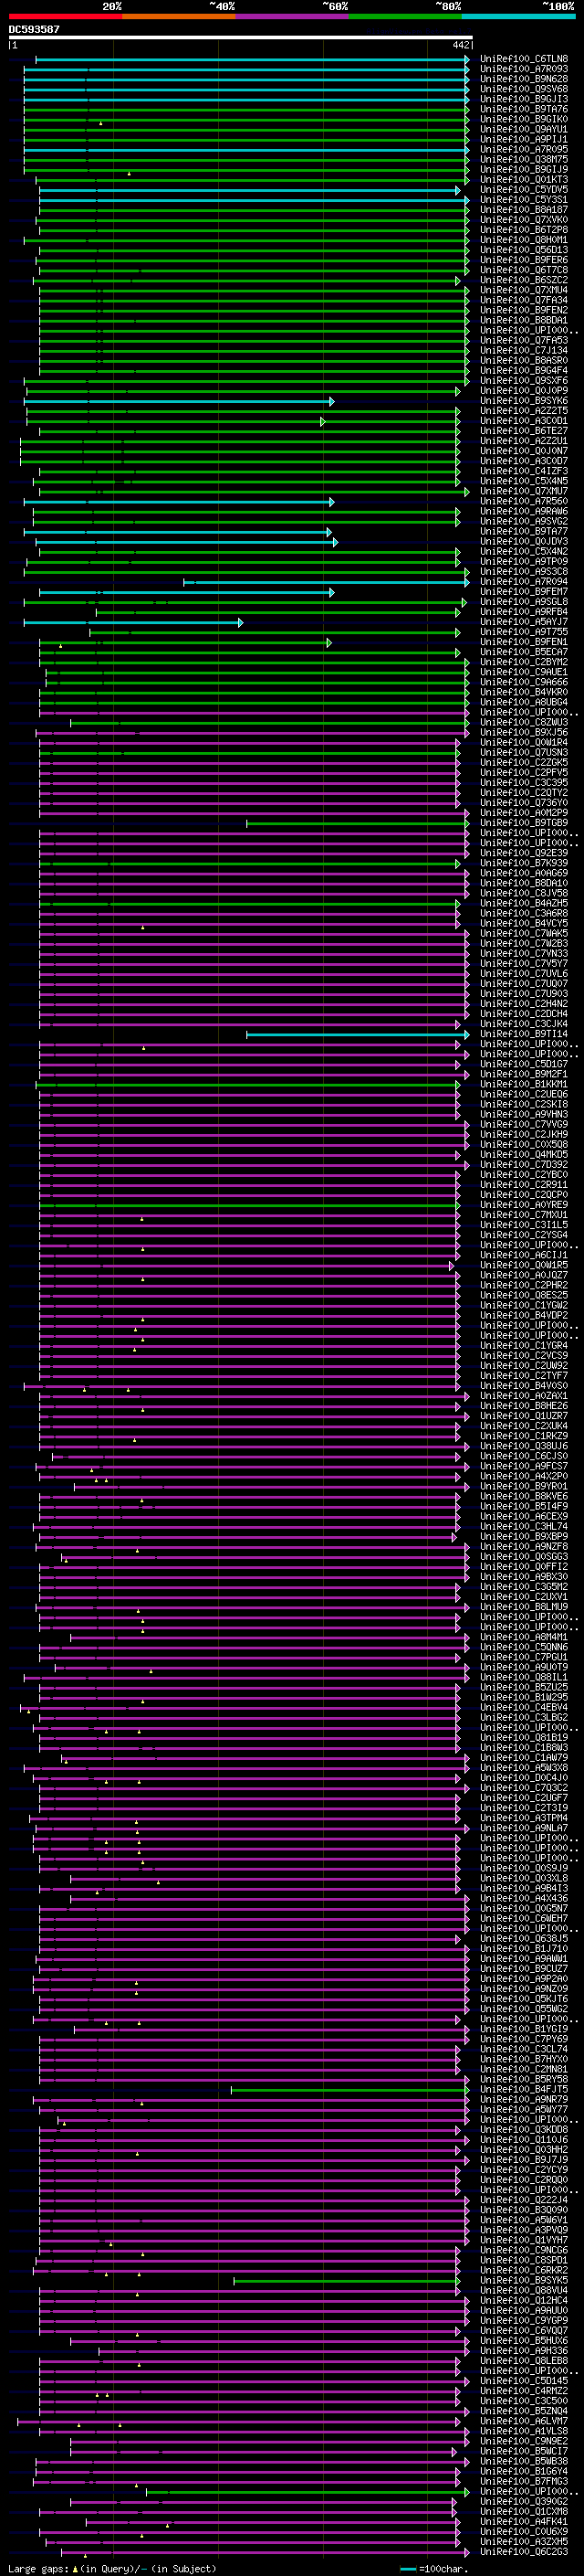Click the green ~80% legend color segment
The height and width of the screenshot is (2576, 584).
(405, 16)
